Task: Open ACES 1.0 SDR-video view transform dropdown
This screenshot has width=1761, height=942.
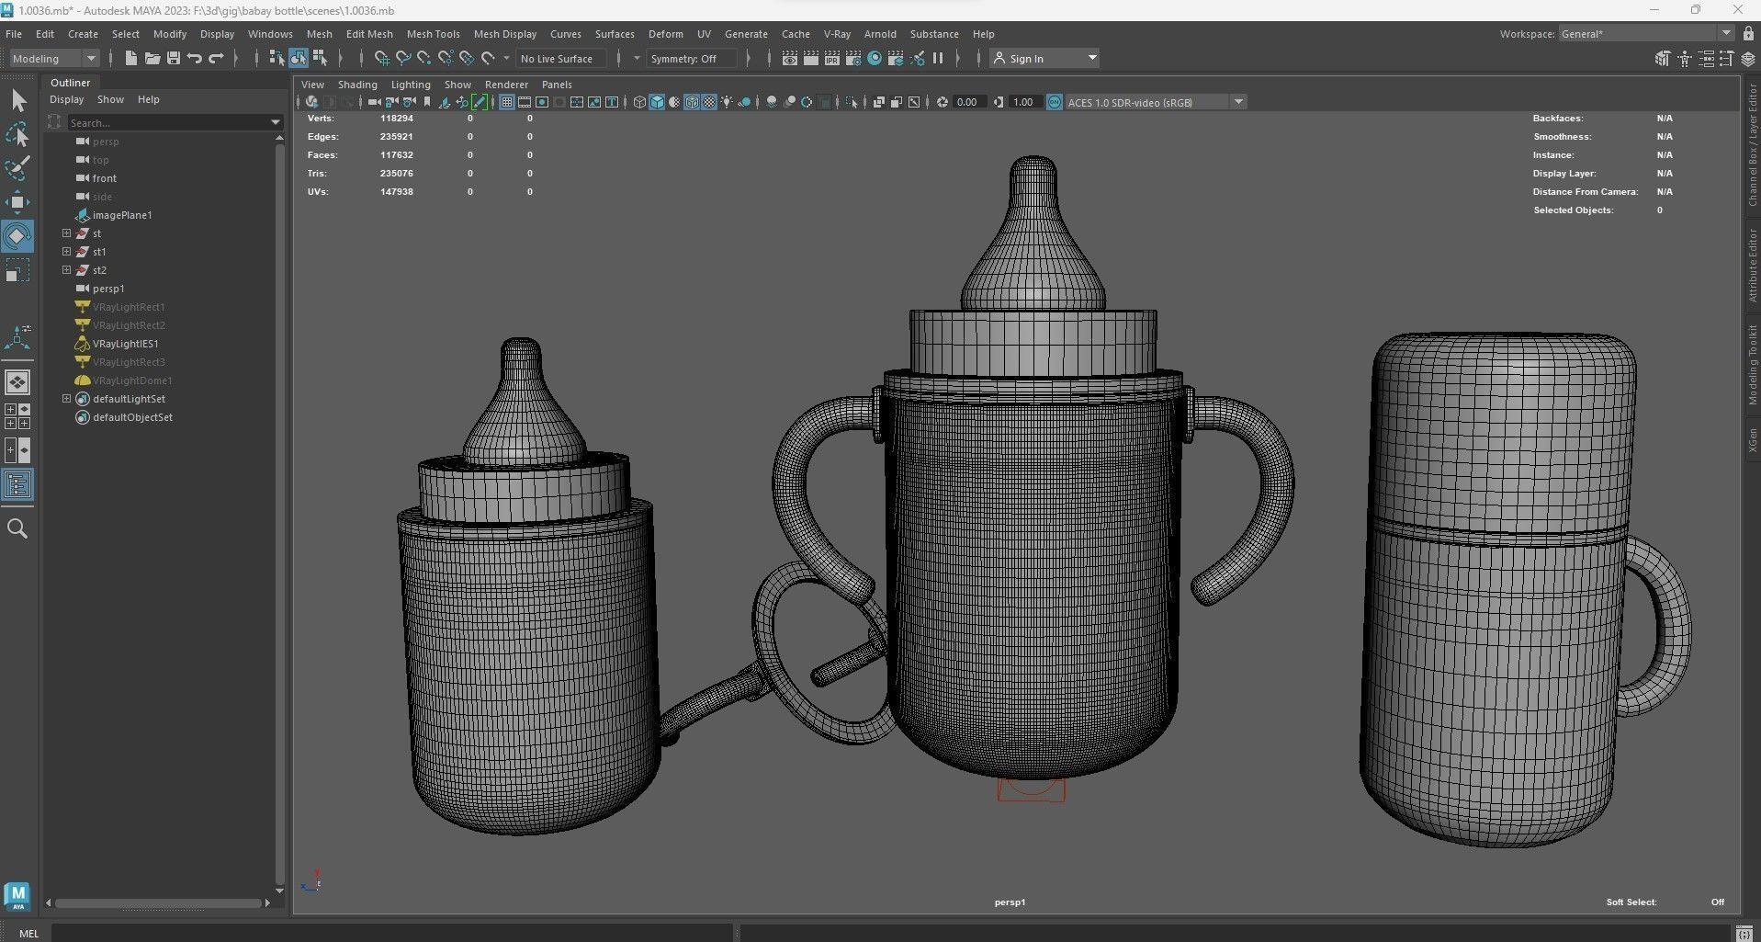Action: 1156,102
